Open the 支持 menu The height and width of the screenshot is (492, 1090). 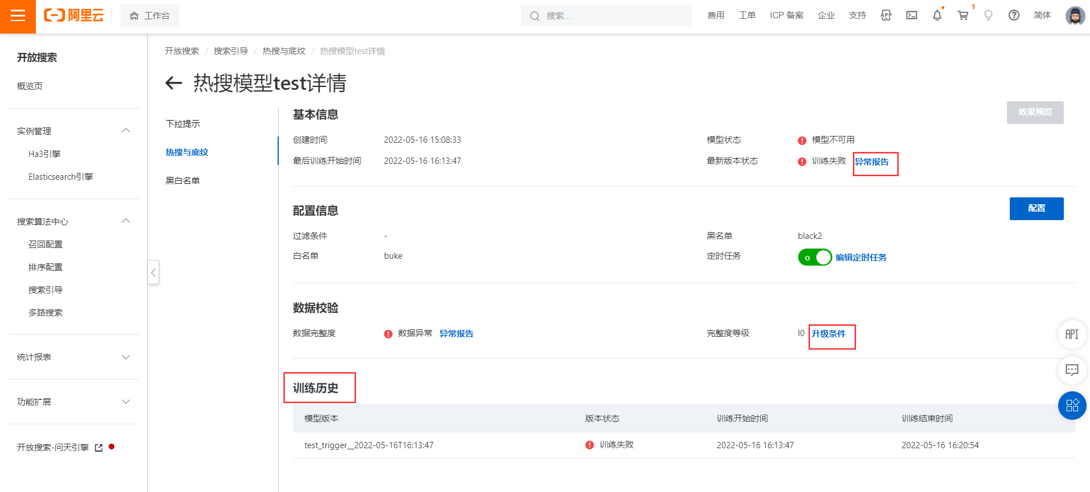857,15
